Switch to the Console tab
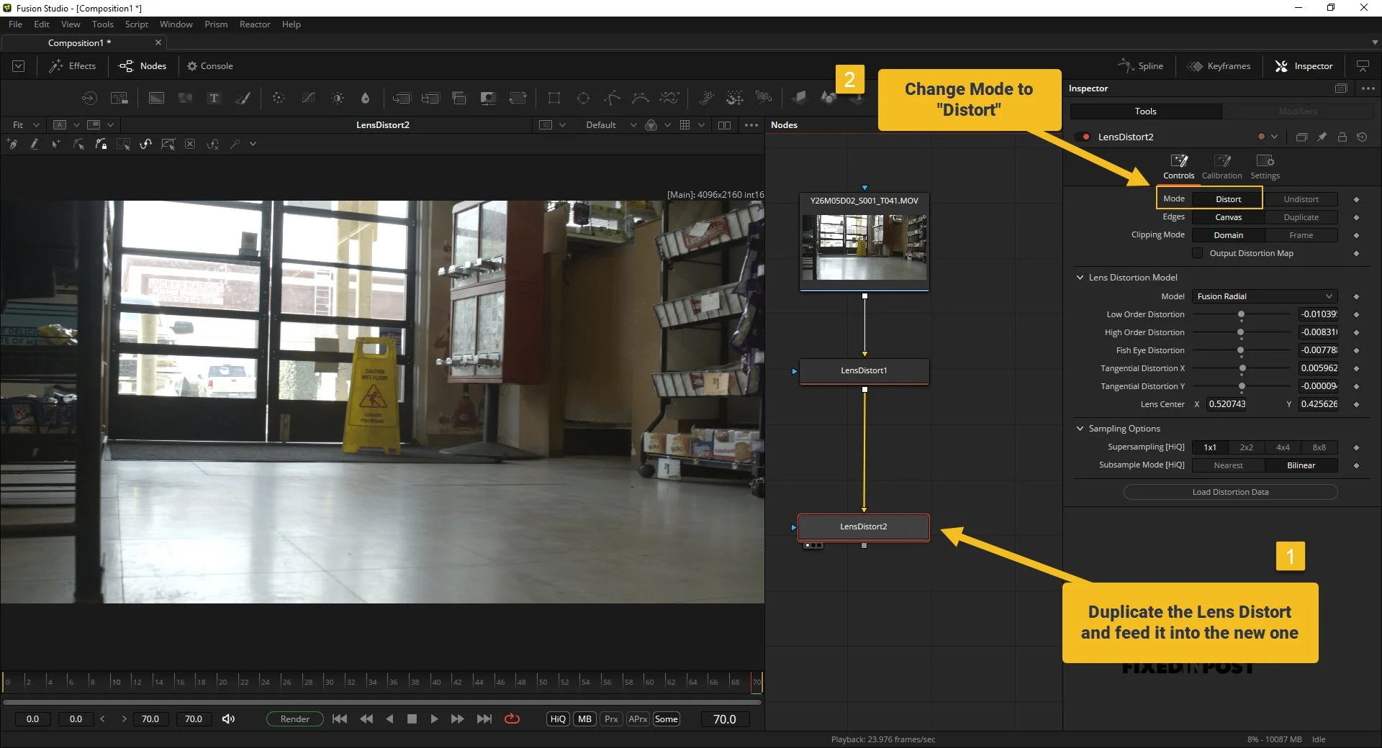The width and height of the screenshot is (1382, 748). pos(209,66)
